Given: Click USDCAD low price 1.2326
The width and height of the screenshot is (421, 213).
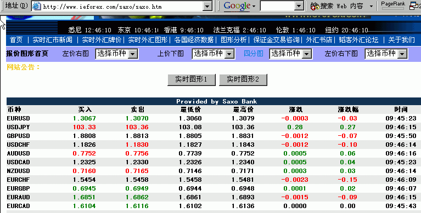Looking at the screenshot, I should (190, 162).
